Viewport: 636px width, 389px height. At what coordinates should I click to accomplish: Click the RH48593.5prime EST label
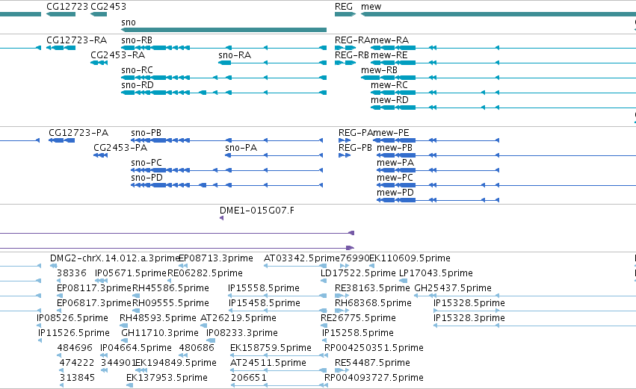pos(158,319)
